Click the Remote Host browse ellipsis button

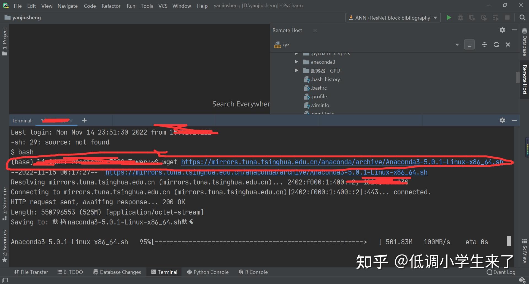coord(469,45)
